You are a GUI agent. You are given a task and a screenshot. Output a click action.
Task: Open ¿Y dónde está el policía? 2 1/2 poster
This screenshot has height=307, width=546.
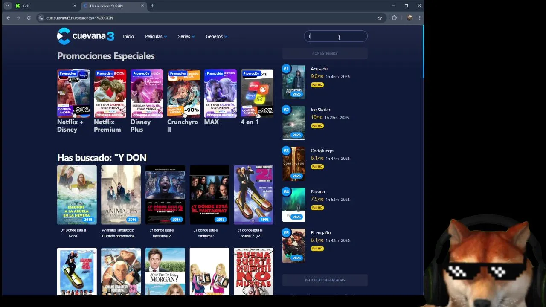pyautogui.click(x=253, y=195)
